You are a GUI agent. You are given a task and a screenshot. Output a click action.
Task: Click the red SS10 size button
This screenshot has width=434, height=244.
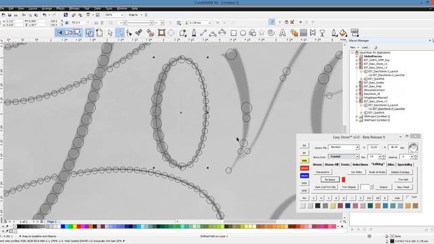(304, 168)
